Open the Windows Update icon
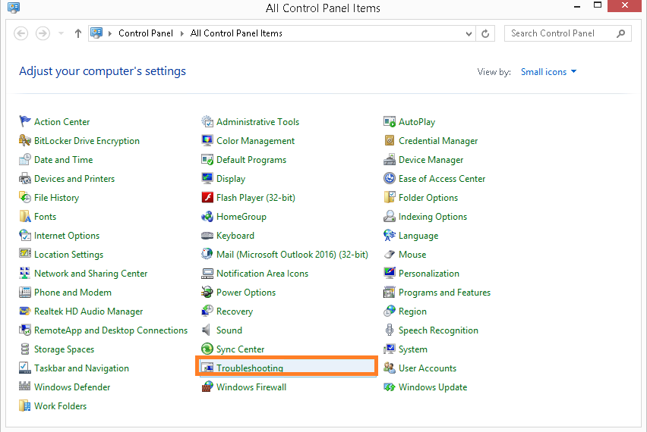Image resolution: width=647 pixels, height=432 pixels. pyautogui.click(x=390, y=387)
